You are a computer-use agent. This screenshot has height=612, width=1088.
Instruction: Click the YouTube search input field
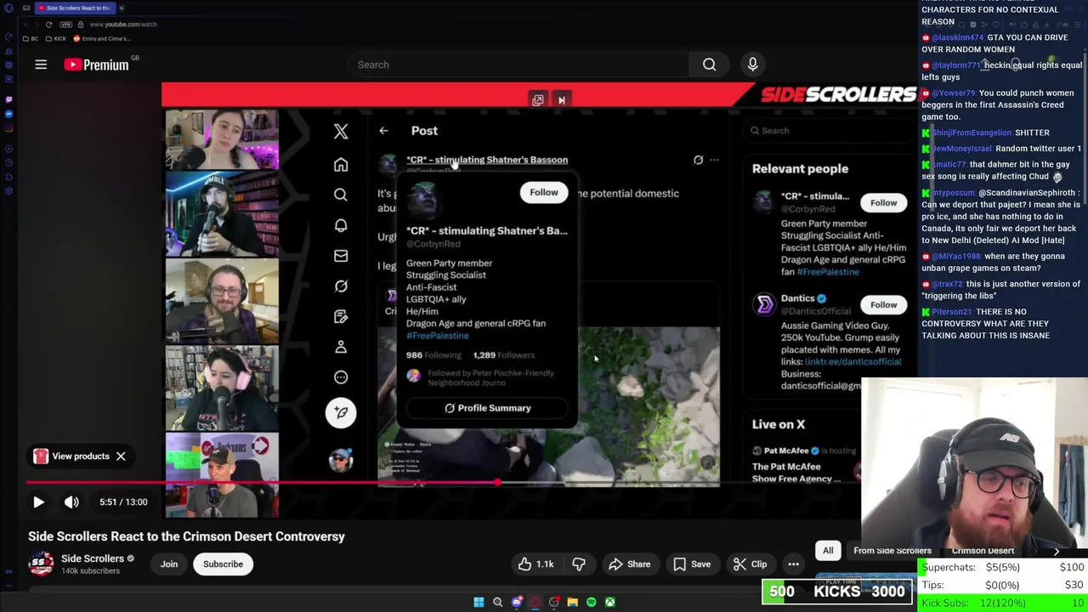coord(519,65)
